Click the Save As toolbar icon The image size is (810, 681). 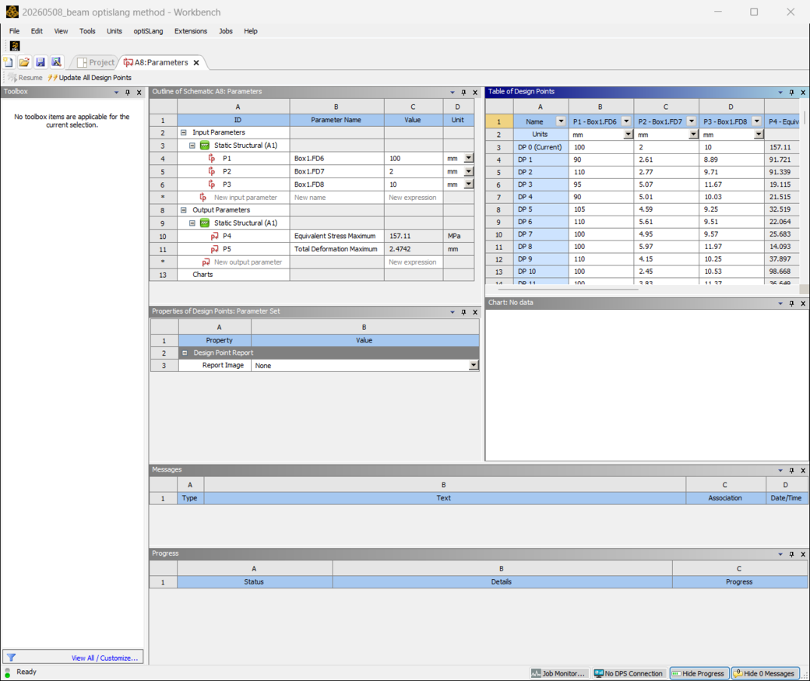click(x=56, y=62)
